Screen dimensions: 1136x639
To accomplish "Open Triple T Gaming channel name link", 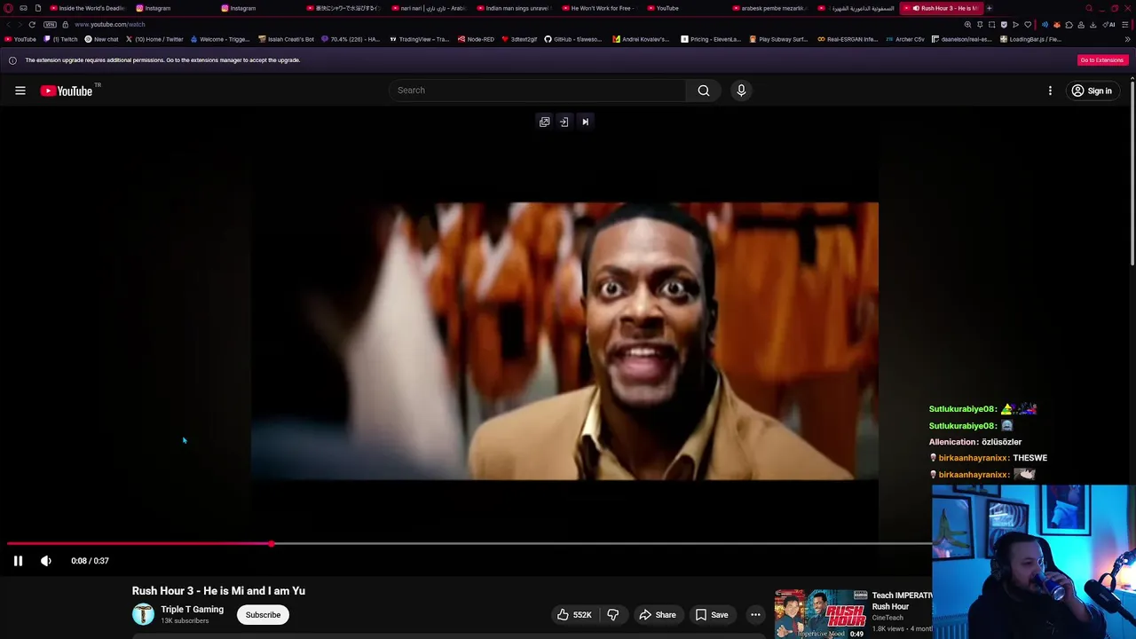I will pos(192,610).
